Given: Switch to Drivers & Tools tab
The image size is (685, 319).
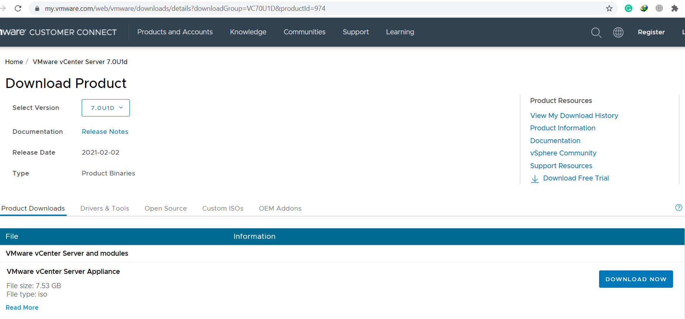Looking at the screenshot, I should (x=105, y=208).
